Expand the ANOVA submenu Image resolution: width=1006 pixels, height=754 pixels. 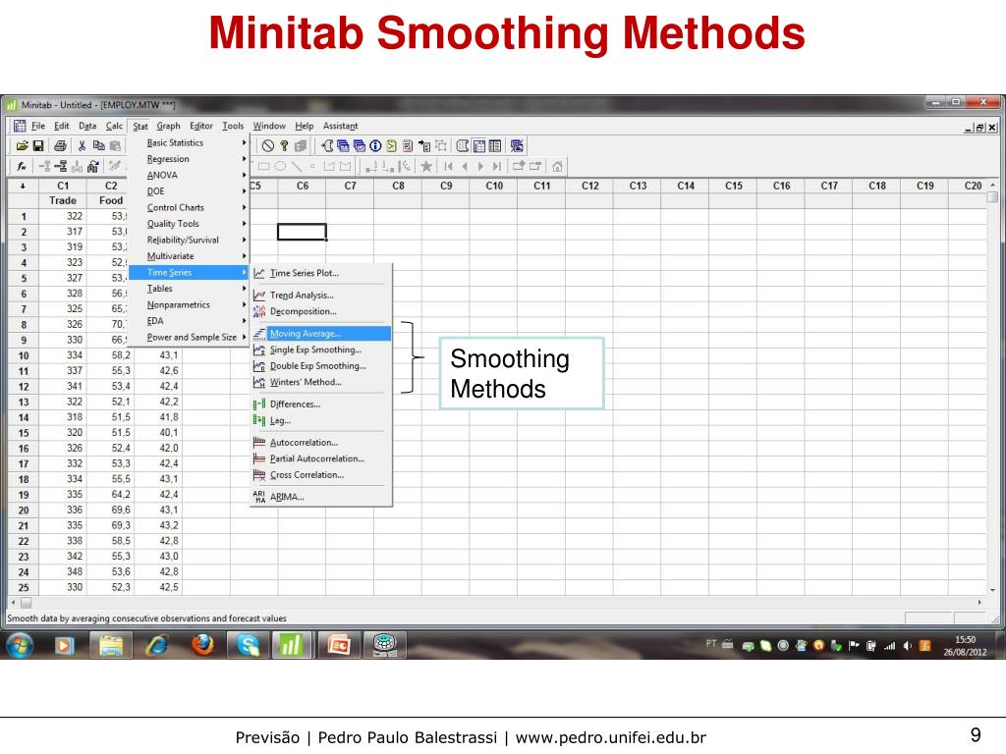point(189,175)
